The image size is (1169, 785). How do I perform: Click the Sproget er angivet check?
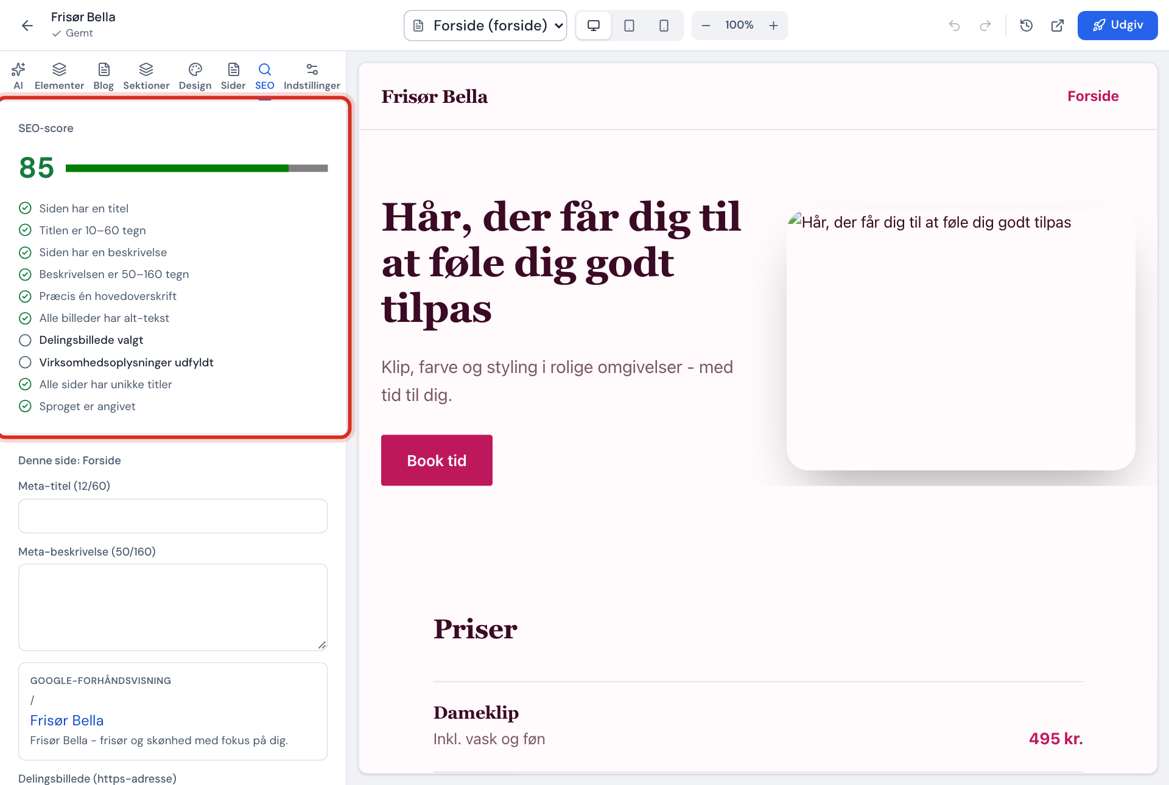pyautogui.click(x=77, y=406)
